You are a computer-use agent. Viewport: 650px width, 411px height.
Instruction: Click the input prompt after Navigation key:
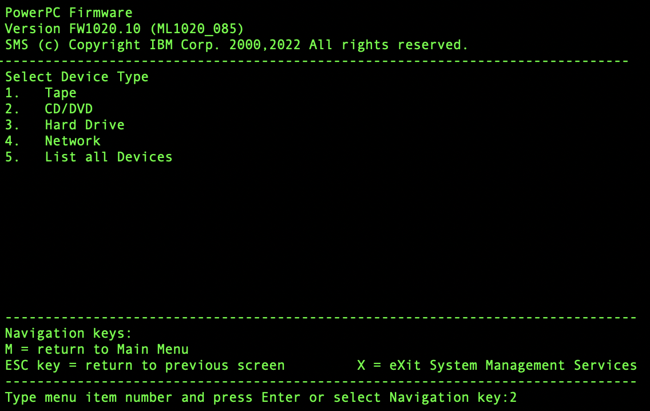pos(513,398)
